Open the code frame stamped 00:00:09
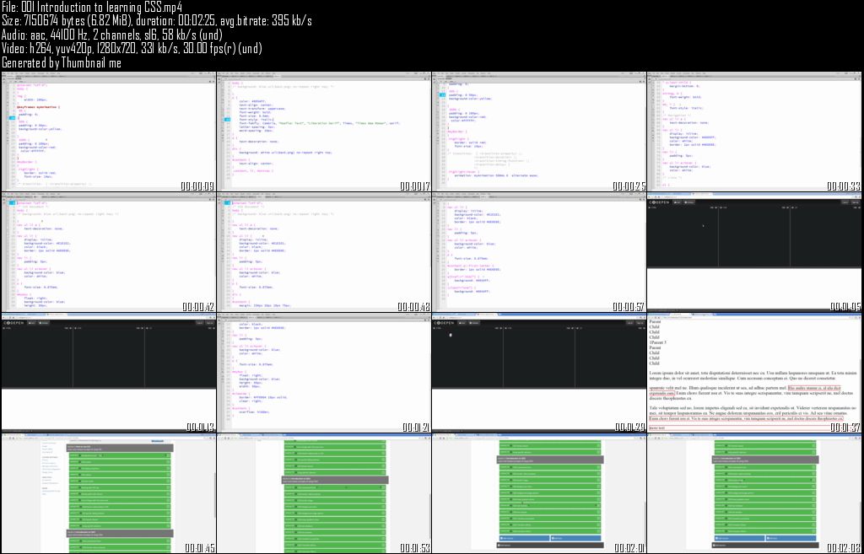The width and height of the screenshot is (864, 554). pos(109,132)
